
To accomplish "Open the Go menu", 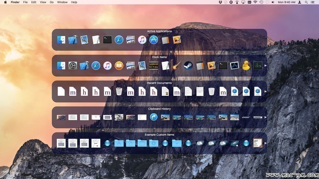I will 52,2.
